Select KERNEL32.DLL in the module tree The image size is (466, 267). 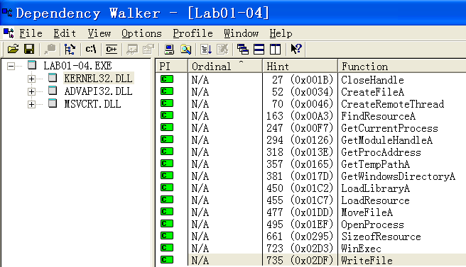coord(98,78)
